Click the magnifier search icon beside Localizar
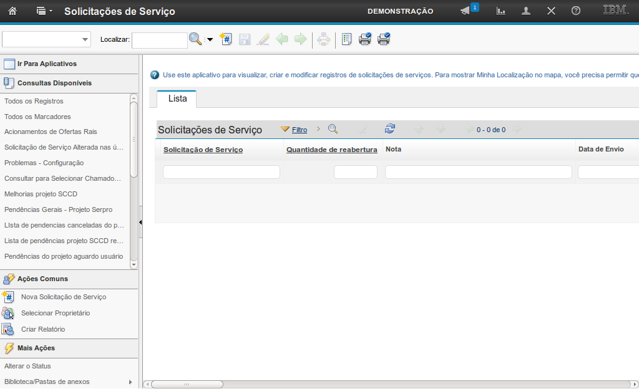 pos(195,39)
